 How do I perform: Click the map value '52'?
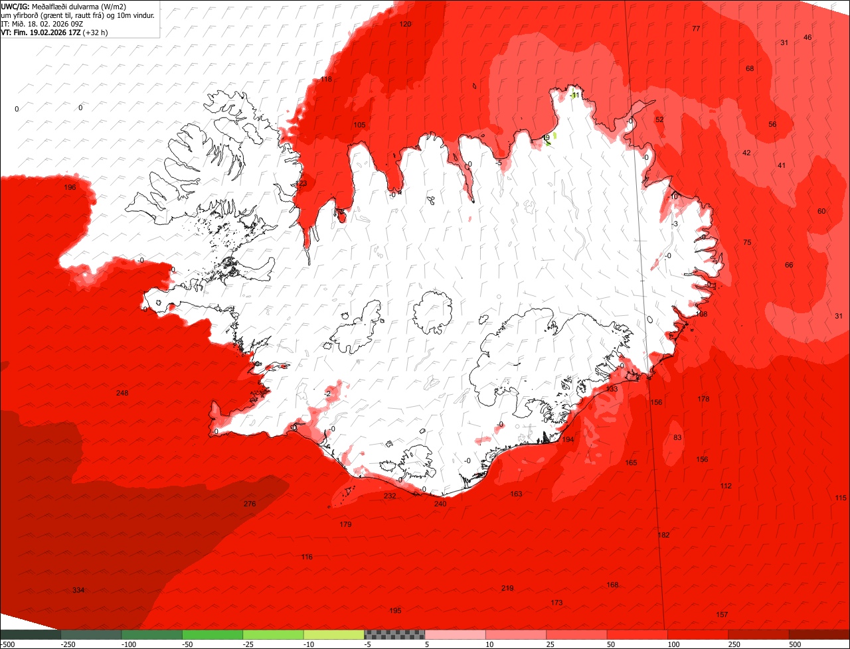coord(659,120)
